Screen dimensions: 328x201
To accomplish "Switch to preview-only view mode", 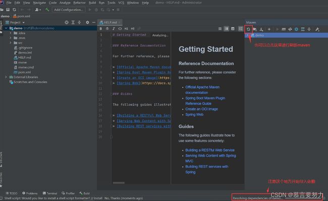I will pyautogui.click(x=233, y=29).
